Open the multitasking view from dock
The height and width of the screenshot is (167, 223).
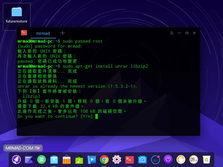click(29, 160)
